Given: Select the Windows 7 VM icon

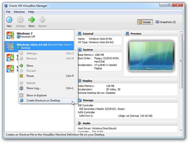Looking at the screenshot, I should pos(10,35).
